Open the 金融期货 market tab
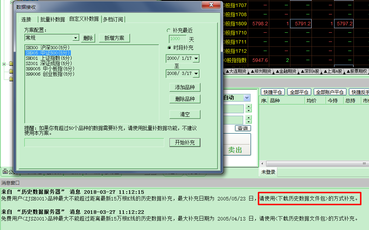 point(286,71)
